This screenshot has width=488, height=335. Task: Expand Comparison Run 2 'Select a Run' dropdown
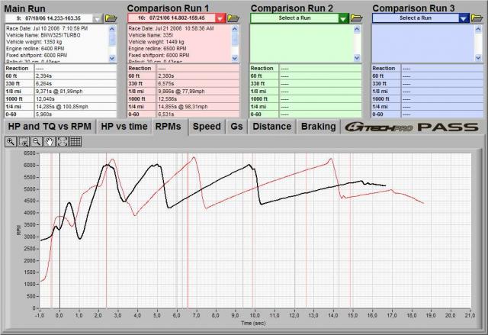[x=343, y=18]
